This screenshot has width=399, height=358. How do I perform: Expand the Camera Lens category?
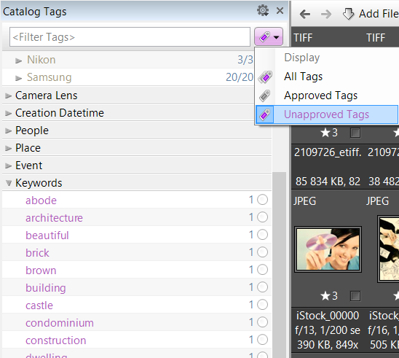point(9,96)
